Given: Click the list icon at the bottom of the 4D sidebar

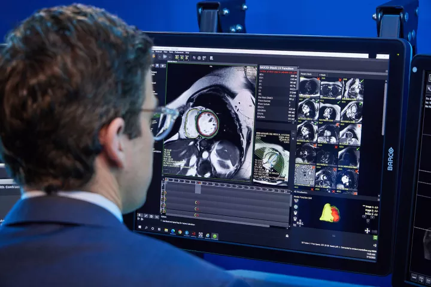Looking at the screenshot, I should pyautogui.click(x=295, y=225).
